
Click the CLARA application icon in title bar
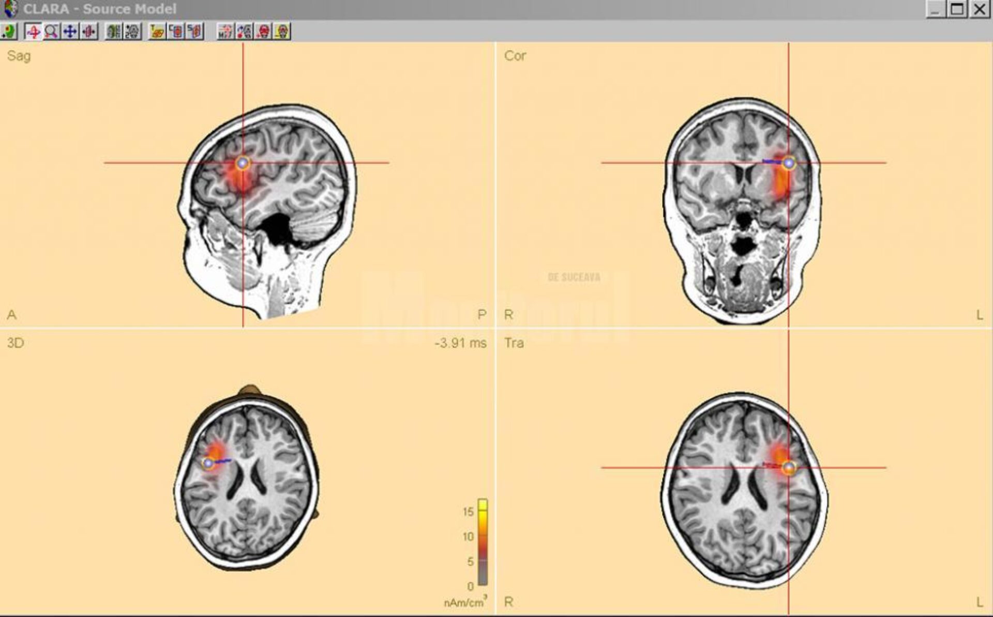coord(10,9)
